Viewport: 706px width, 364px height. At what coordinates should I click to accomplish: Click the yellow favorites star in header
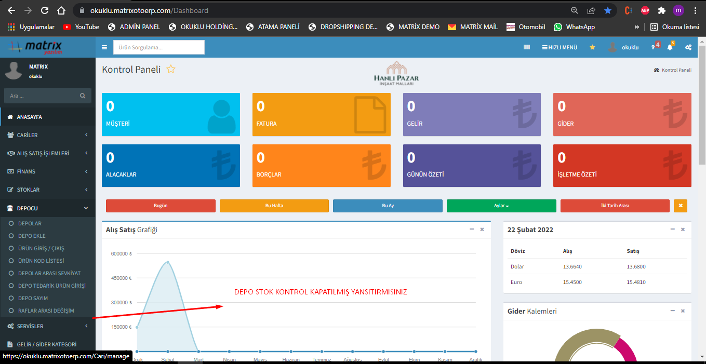pos(592,47)
